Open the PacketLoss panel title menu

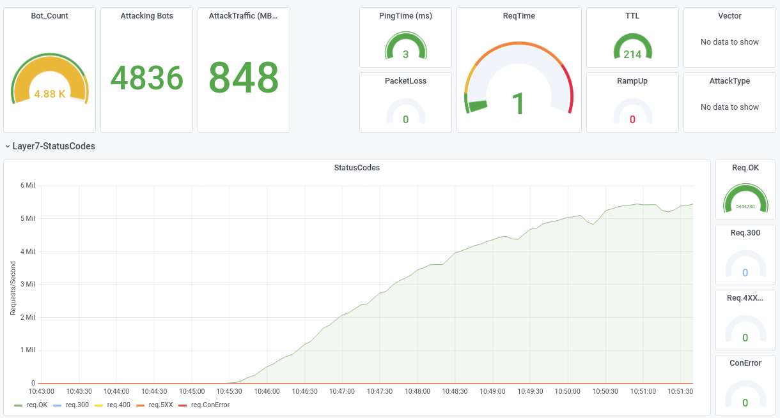point(405,81)
